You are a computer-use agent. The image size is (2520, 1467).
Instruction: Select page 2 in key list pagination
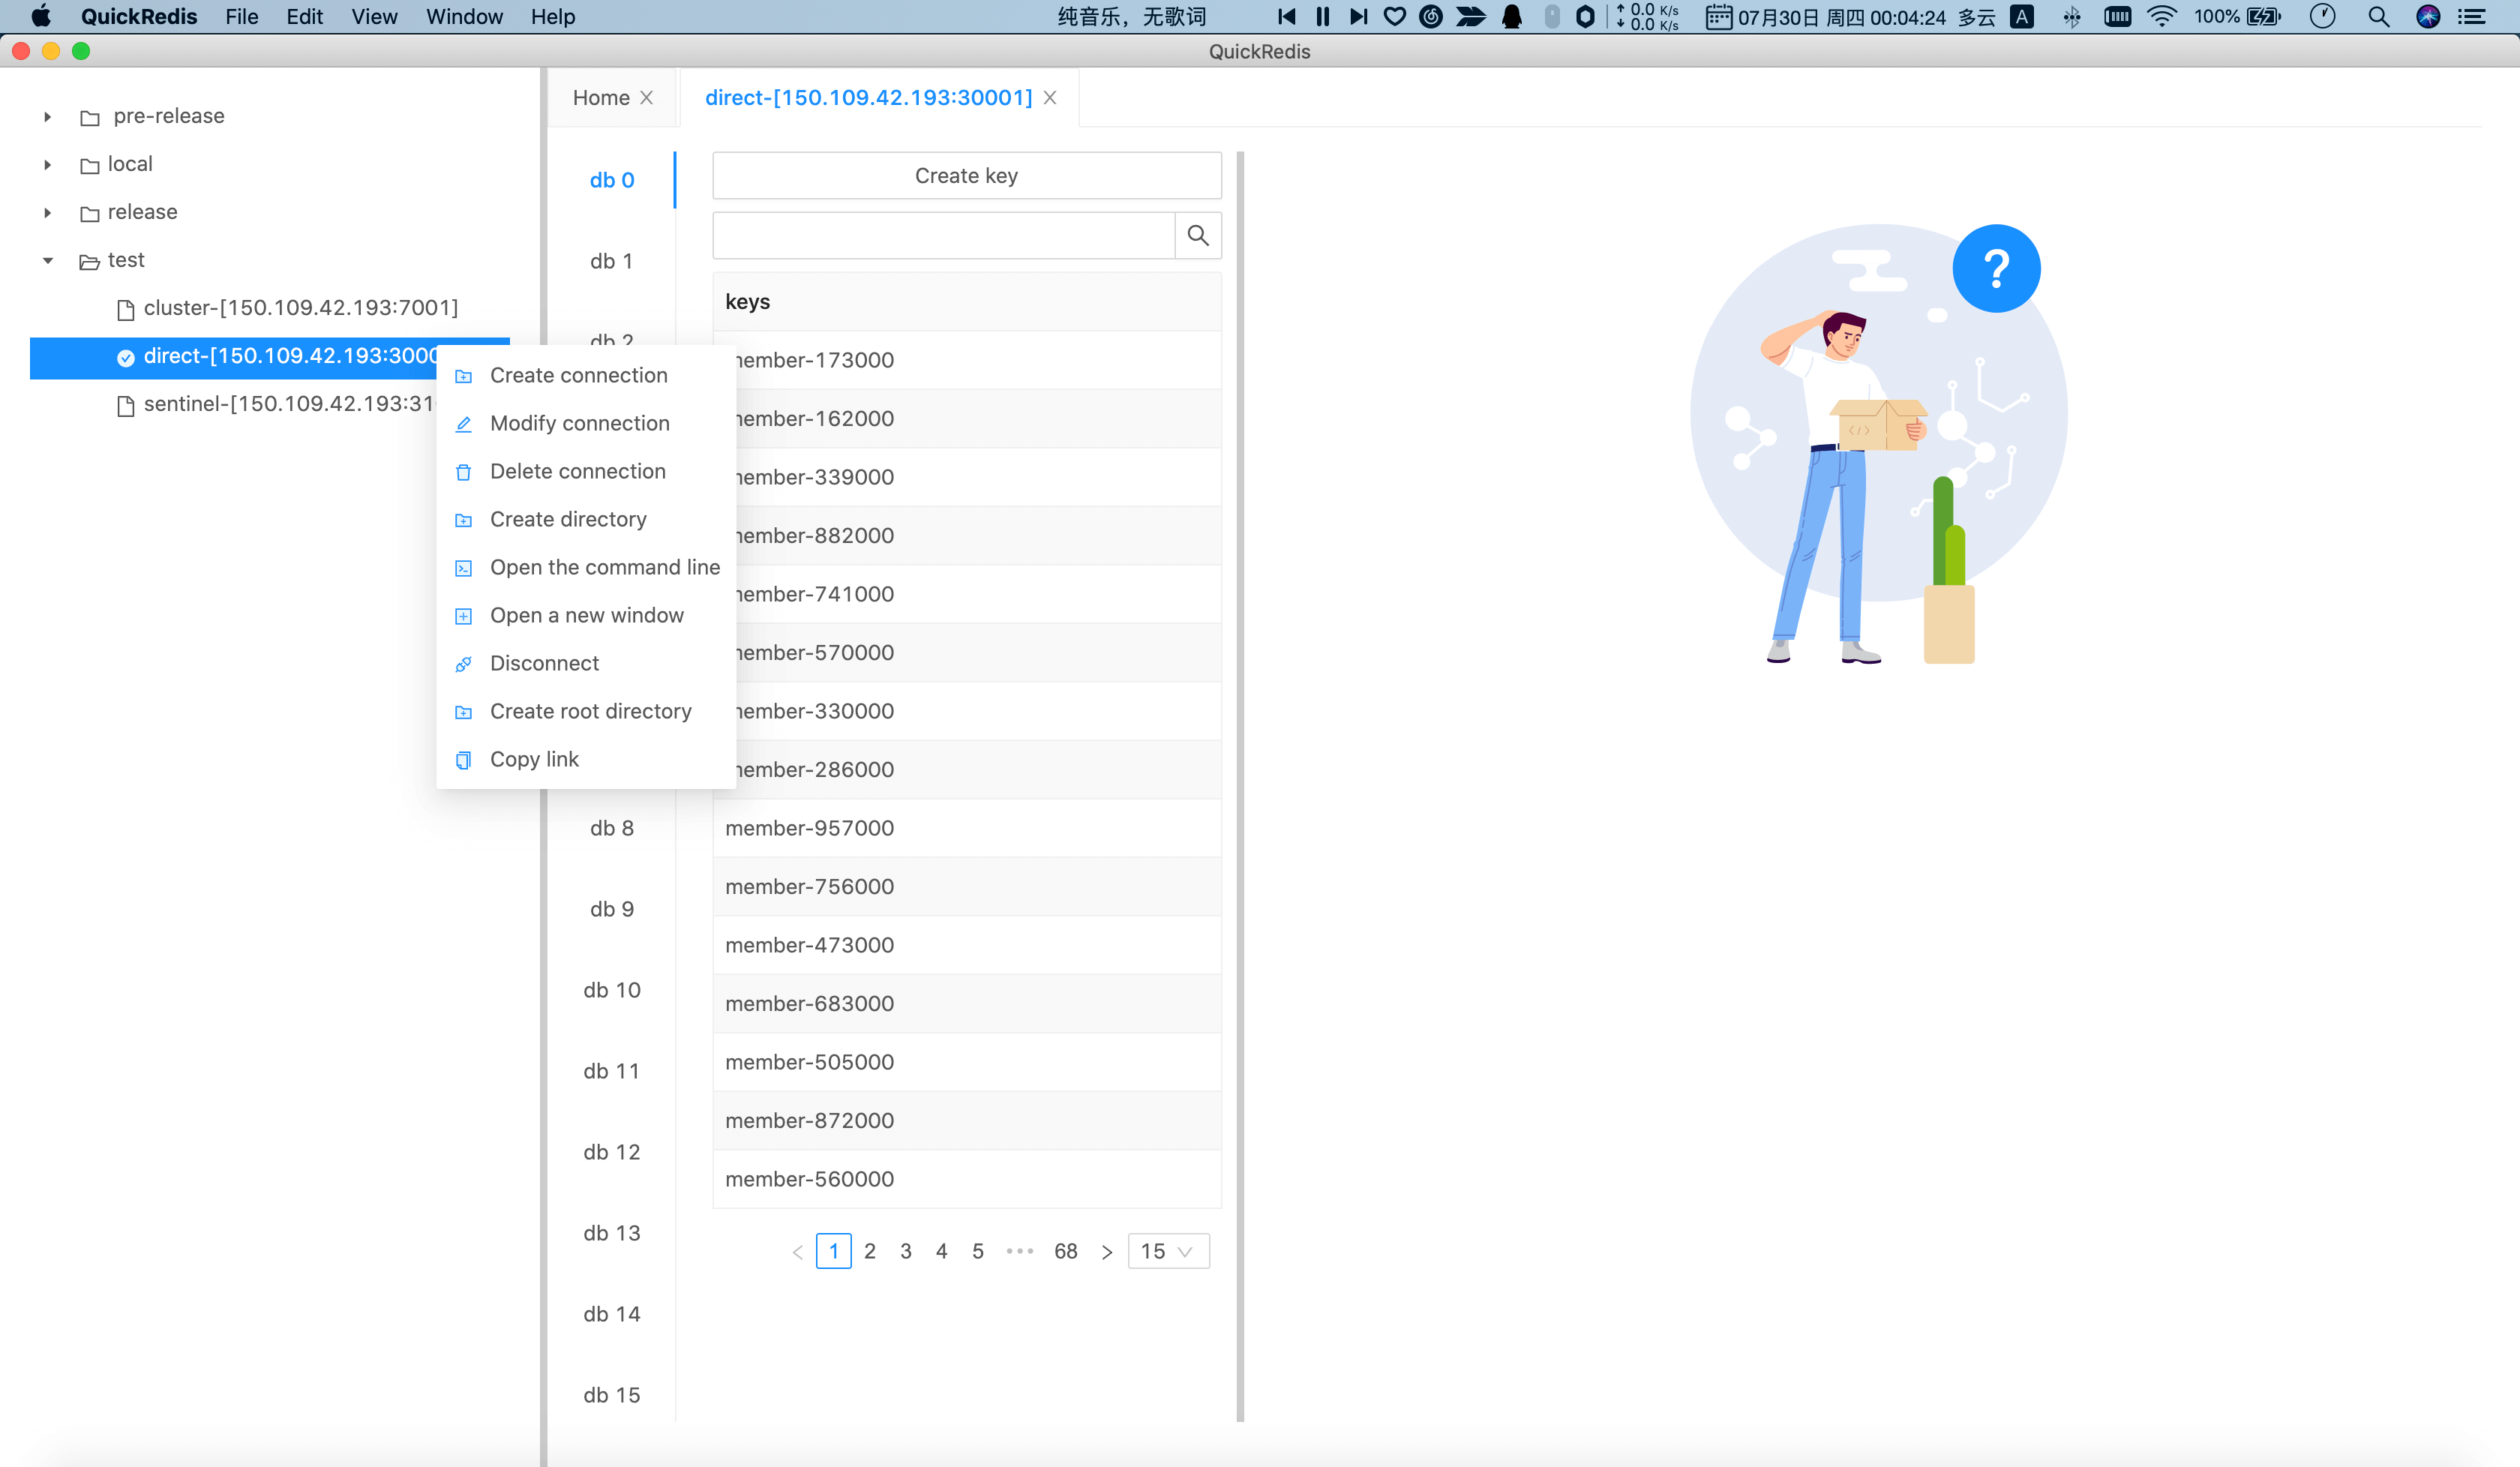[x=870, y=1250]
